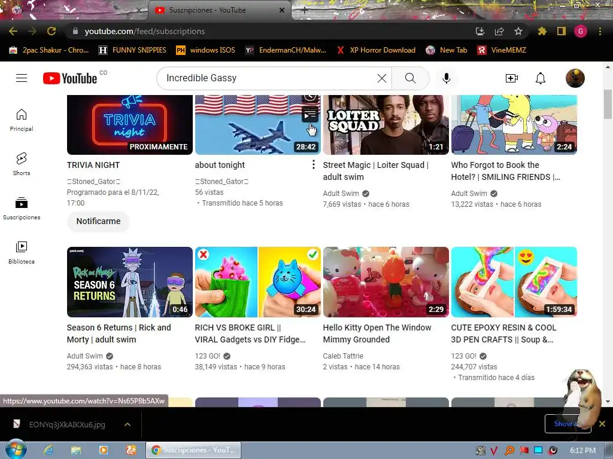Start voice search with microphone
The image size is (613, 459).
tap(447, 78)
